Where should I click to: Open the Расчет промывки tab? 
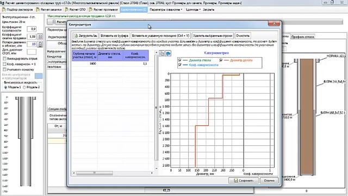click(103, 10)
